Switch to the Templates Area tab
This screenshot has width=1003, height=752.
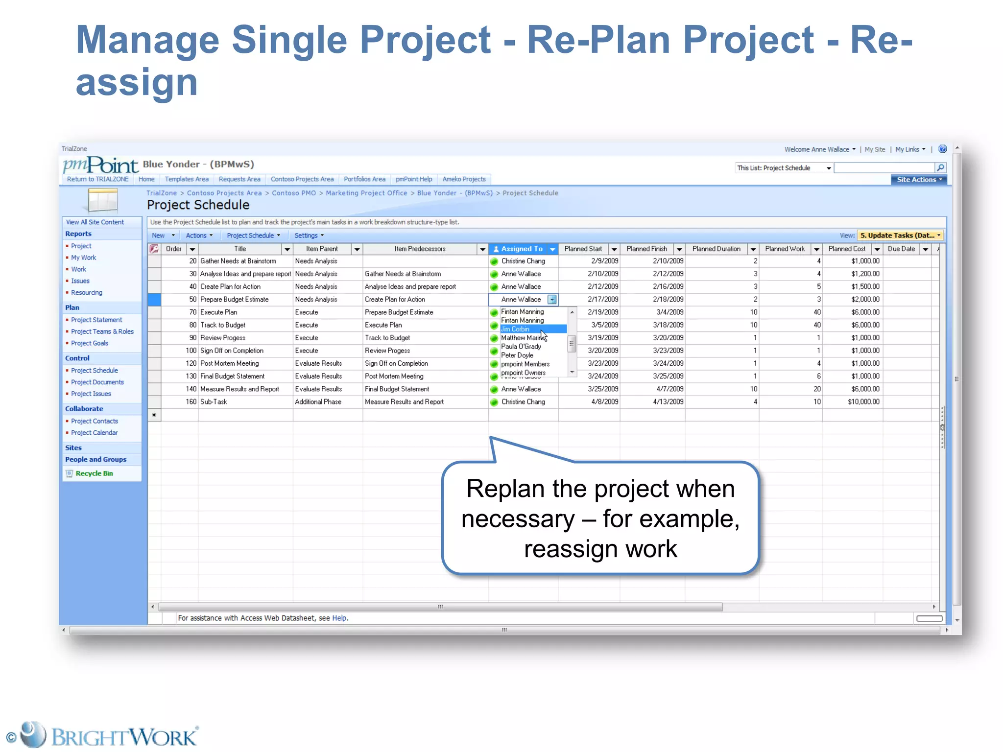pos(187,179)
